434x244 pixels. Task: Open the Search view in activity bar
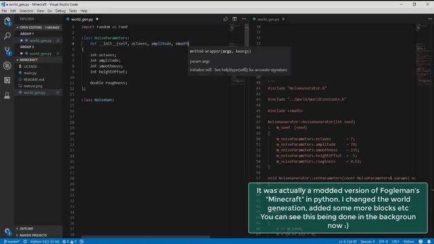(7, 36)
